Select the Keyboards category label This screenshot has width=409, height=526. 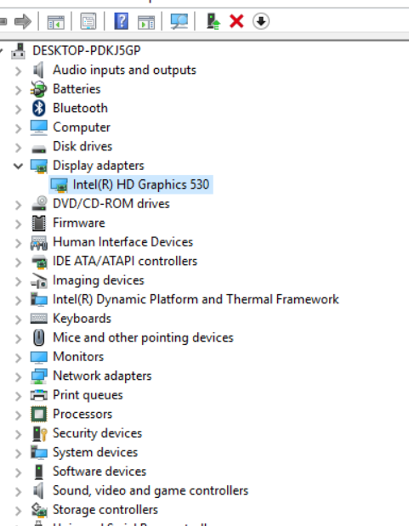coord(82,319)
